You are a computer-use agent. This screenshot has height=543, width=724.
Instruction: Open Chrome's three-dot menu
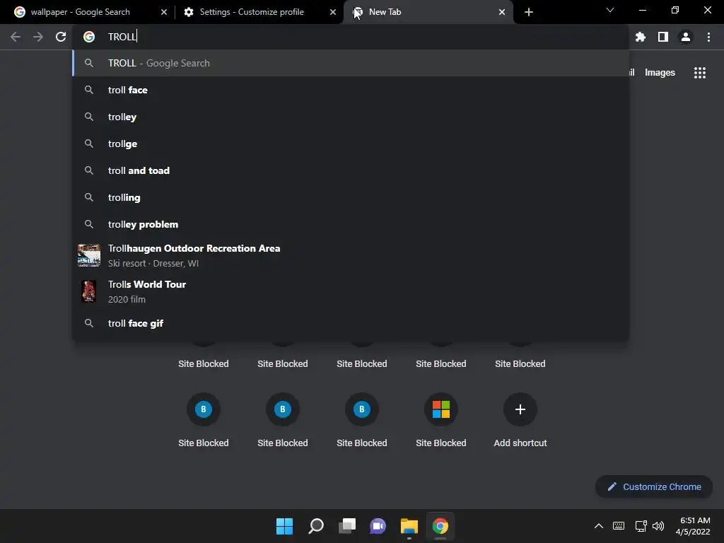tap(708, 37)
